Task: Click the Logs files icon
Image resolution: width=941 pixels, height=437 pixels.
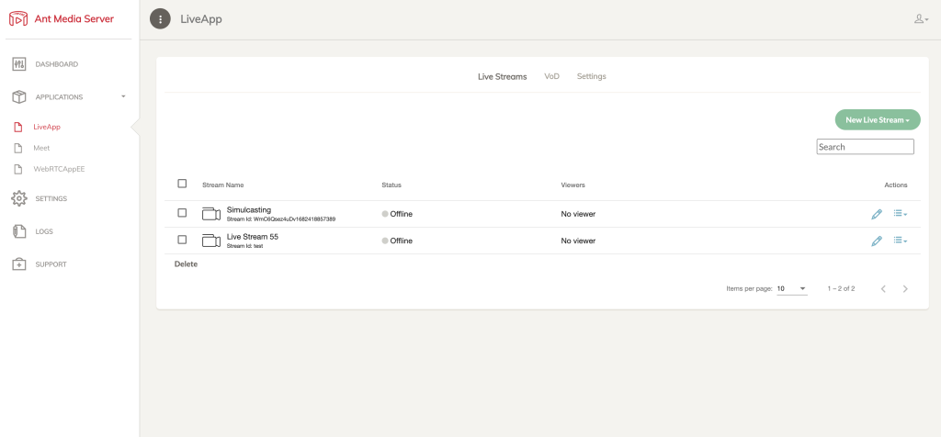Action: pyautogui.click(x=19, y=231)
